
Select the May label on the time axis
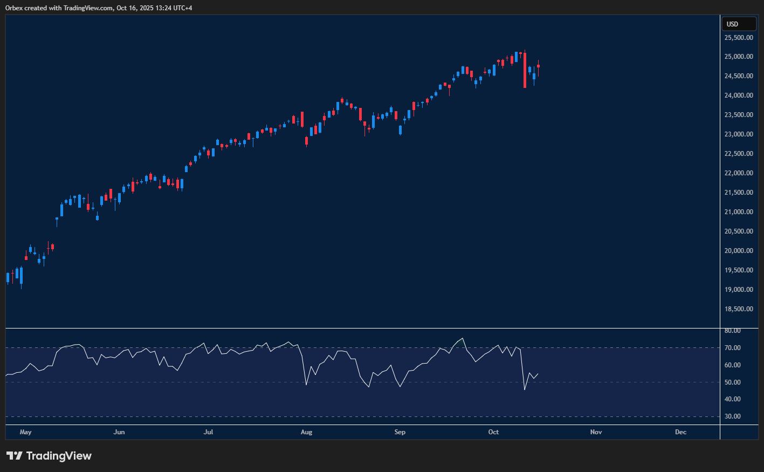[25, 432]
